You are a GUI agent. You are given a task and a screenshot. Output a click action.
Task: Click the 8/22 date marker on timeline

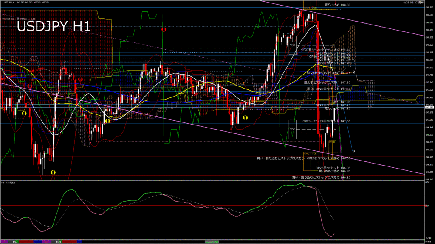coord(15,241)
